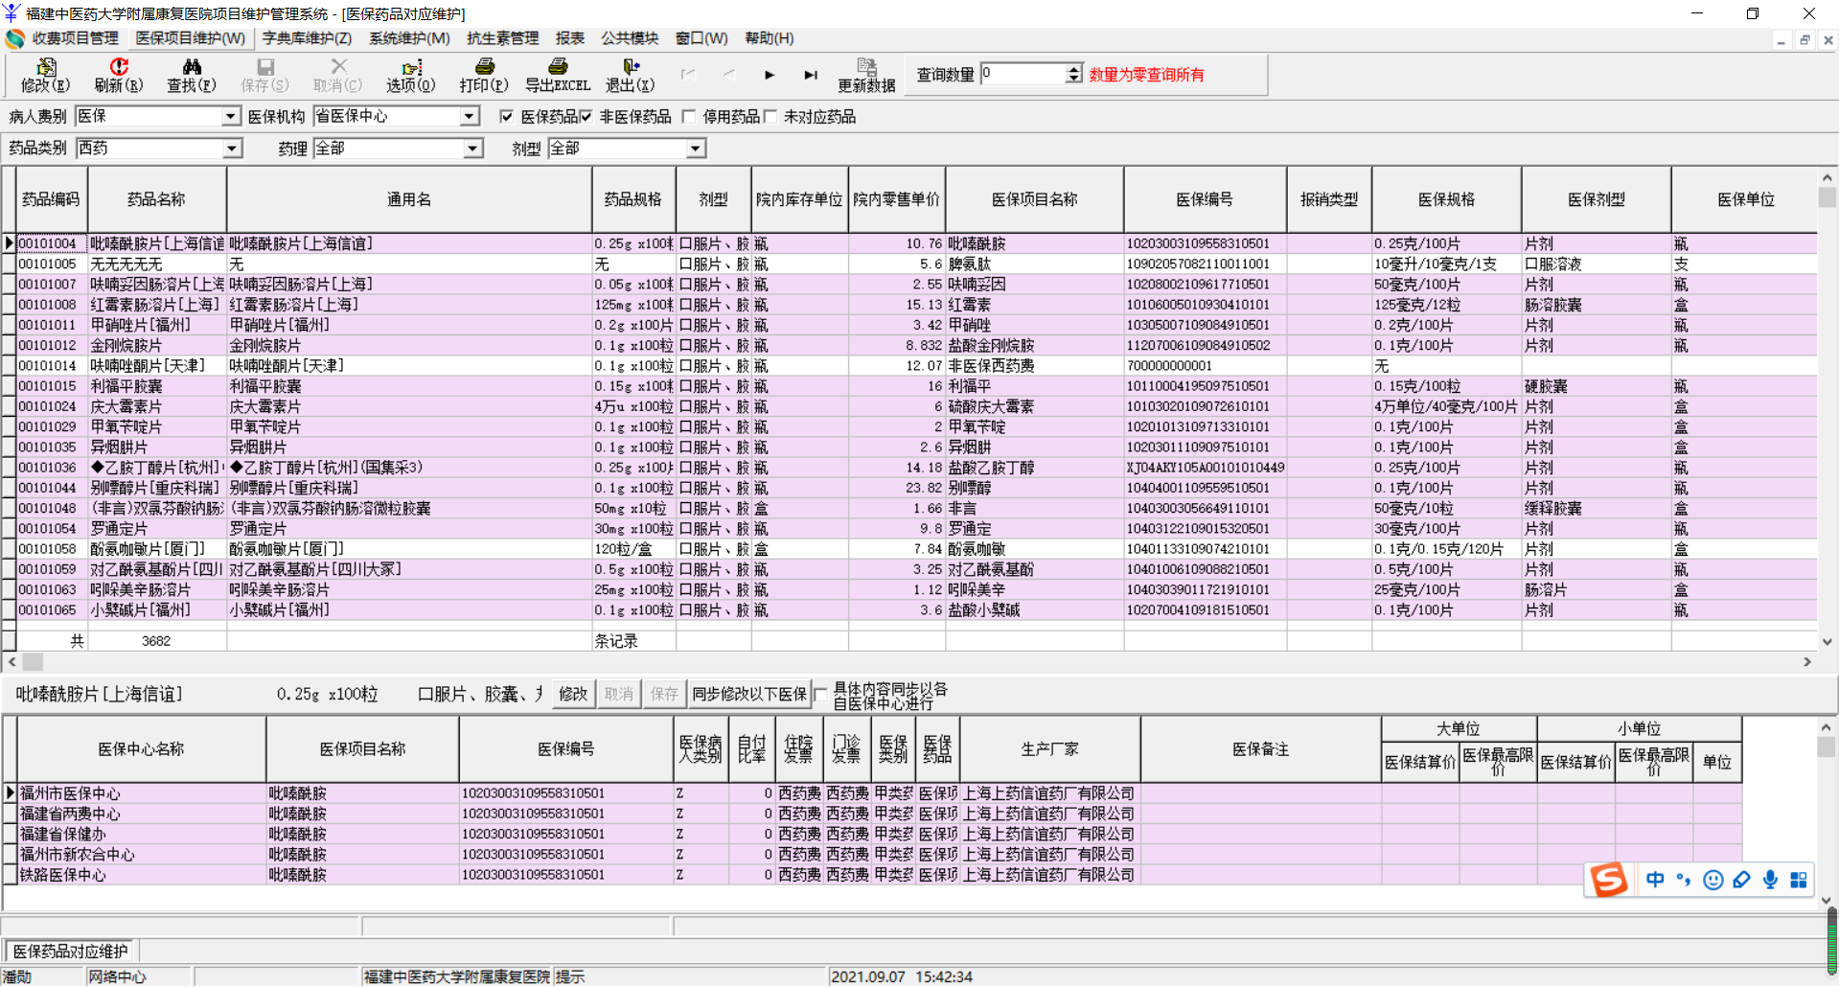The width and height of the screenshot is (1839, 987).
Task: Click the 保存 button in the detail panel
Action: [664, 694]
